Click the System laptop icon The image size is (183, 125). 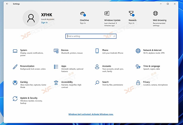(x=15, y=51)
